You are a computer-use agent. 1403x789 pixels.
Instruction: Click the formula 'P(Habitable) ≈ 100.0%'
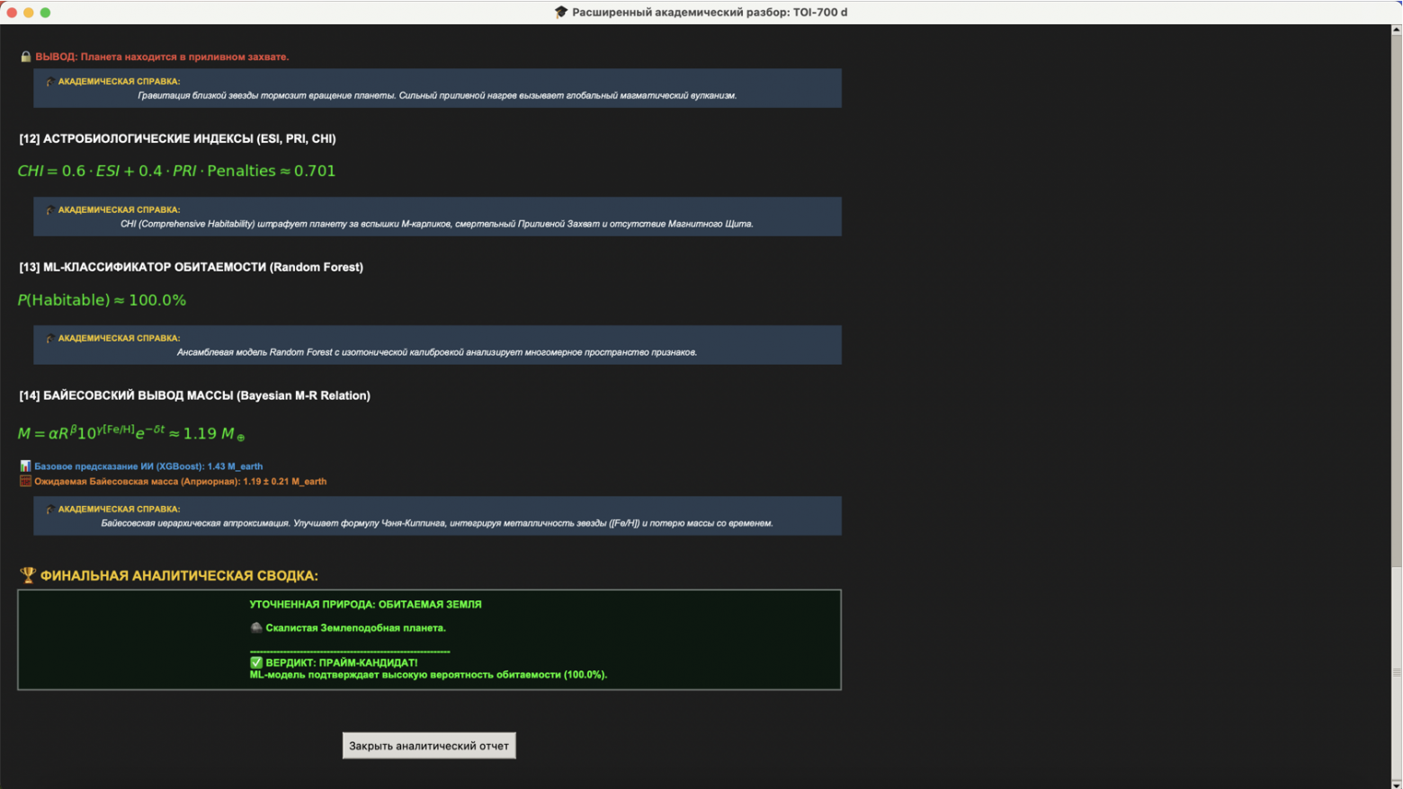102,300
